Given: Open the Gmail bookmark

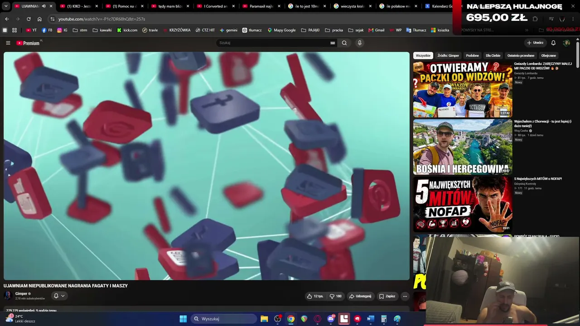Looking at the screenshot, I should click(x=377, y=30).
